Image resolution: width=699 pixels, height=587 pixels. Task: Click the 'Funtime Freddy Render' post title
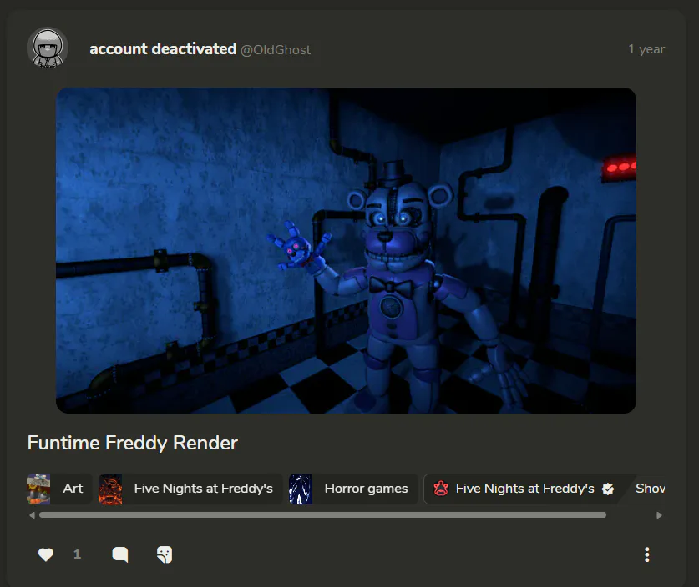tap(133, 443)
